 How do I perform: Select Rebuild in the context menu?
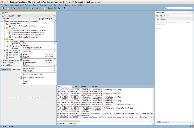26,57
